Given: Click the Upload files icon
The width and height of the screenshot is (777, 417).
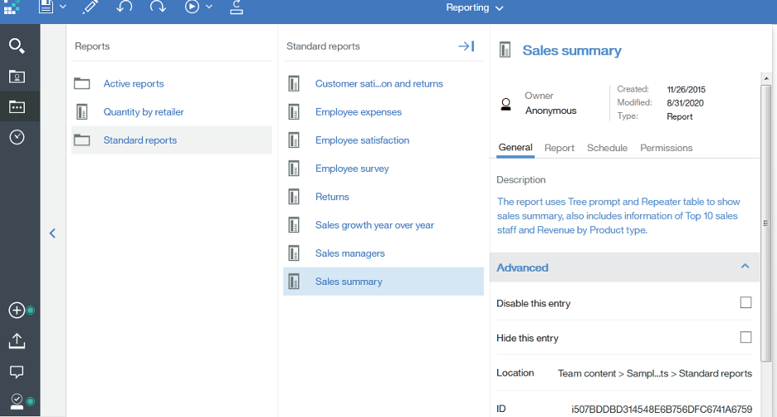Looking at the screenshot, I should point(17,341).
